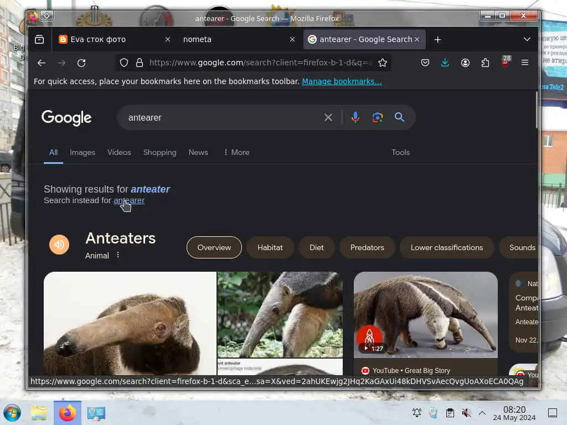Open the Tools search options
567x425 pixels.
click(400, 153)
